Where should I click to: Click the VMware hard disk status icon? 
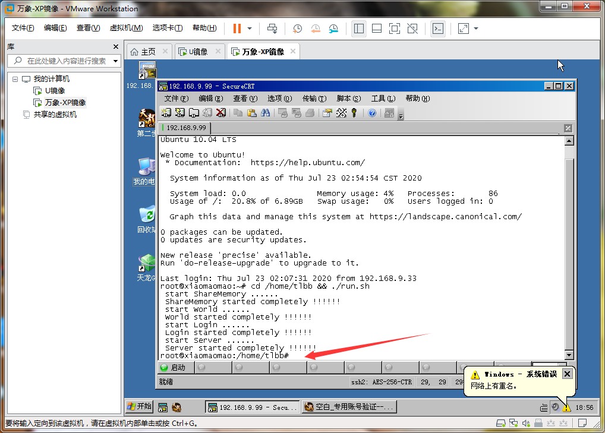tap(501, 423)
